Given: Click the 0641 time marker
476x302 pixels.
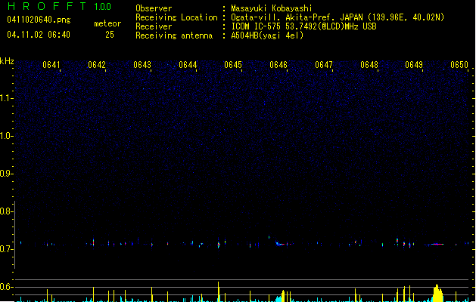Looking at the screenshot, I should [x=51, y=65].
